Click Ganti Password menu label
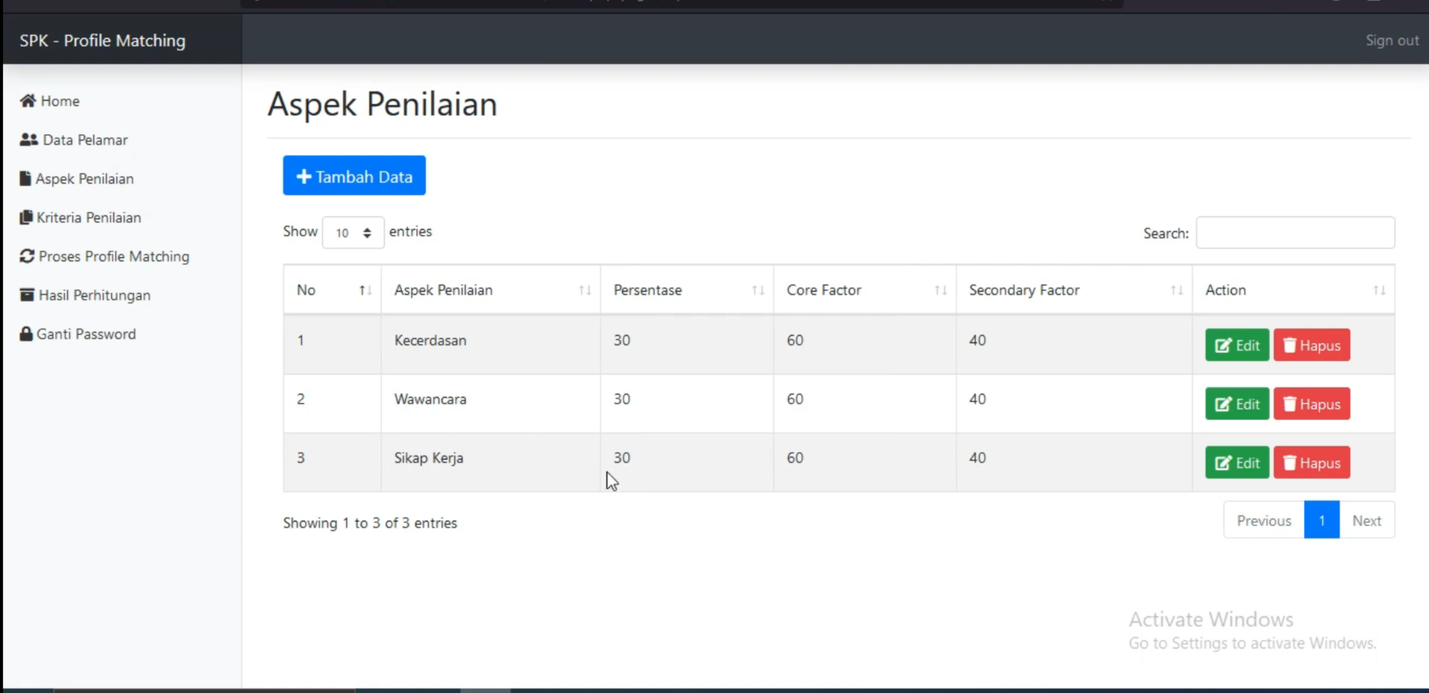Viewport: 1429px width, 693px height. (x=86, y=334)
